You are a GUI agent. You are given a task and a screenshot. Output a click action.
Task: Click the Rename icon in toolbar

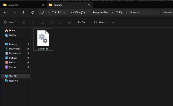[51, 22]
